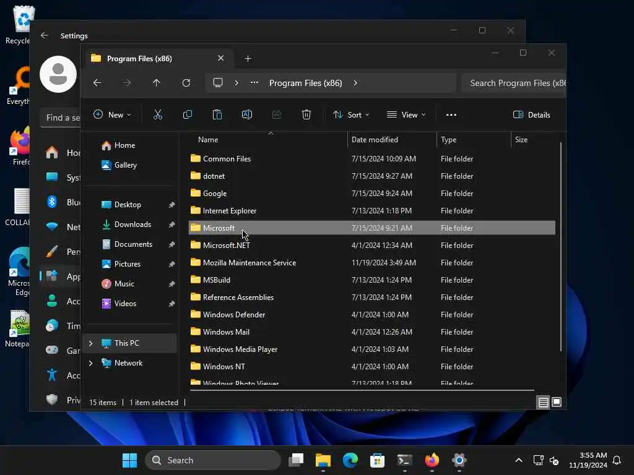
Task: Click the Delete trash can icon
Action: point(306,114)
